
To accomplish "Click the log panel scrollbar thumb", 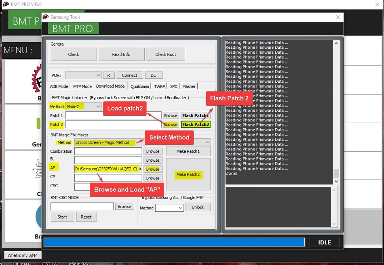I will [x=336, y=173].
